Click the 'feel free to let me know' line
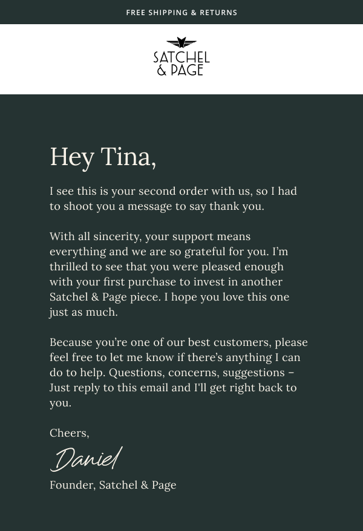 pos(174,357)
